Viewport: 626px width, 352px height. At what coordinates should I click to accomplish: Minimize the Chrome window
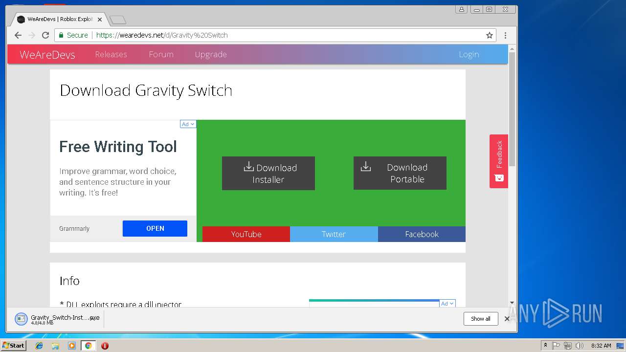pos(476,9)
